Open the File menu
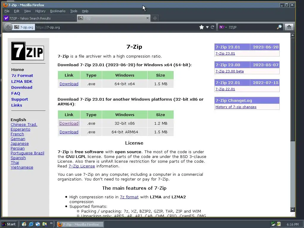 (7, 11)
